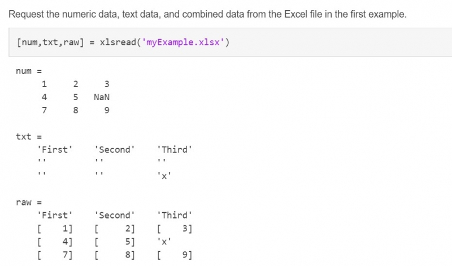The height and width of the screenshot is (266, 452).
Task: Click the instruction sentence above the code
Action: (x=207, y=14)
